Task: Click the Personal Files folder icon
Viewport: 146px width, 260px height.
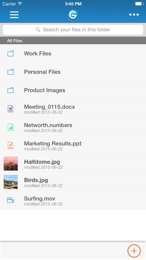Action: point(10,72)
